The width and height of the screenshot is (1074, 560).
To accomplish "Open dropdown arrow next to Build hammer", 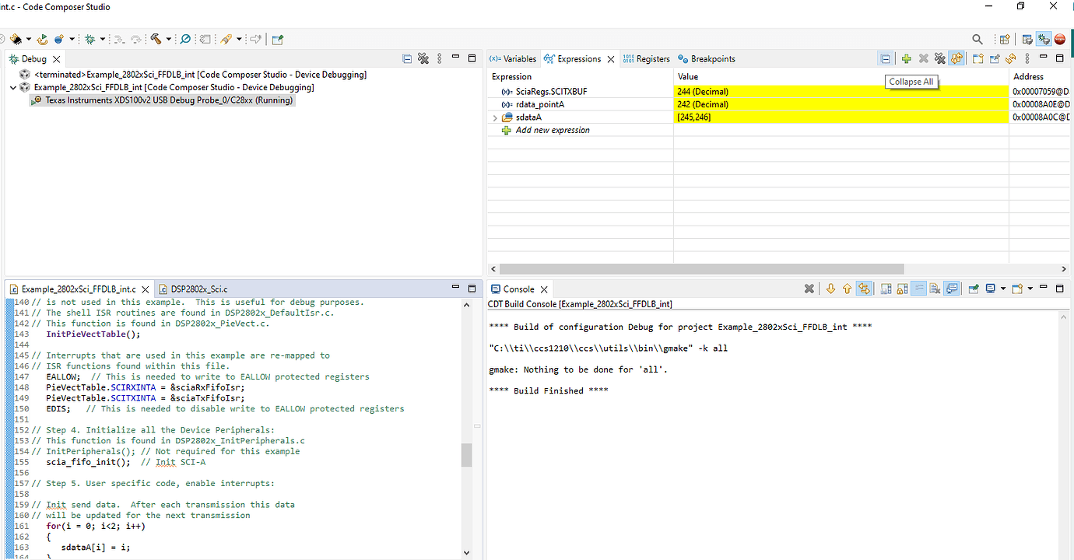I will point(168,39).
